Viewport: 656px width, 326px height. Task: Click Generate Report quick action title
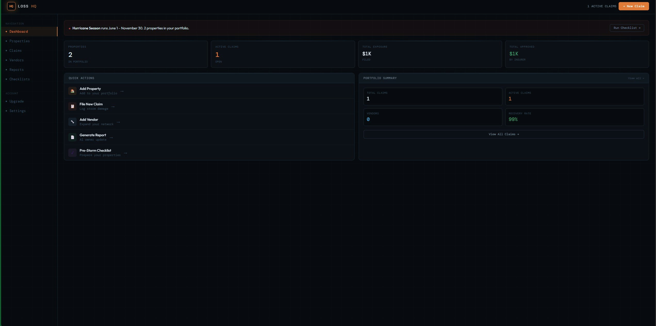pyautogui.click(x=93, y=135)
